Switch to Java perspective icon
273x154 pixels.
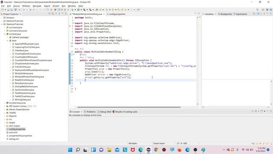(267, 10)
